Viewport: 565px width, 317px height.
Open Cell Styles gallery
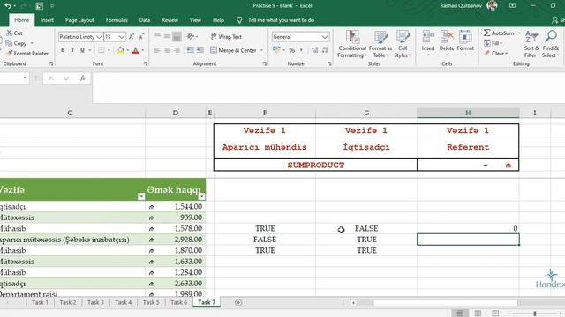click(403, 44)
